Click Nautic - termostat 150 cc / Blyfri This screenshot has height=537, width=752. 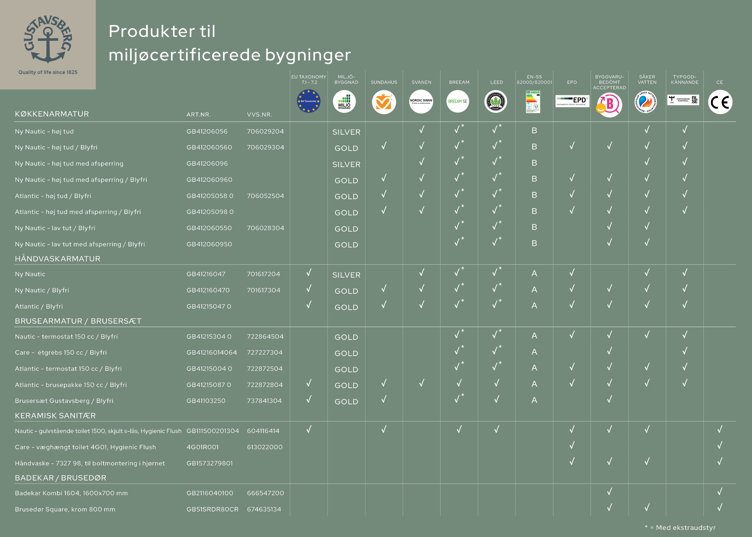66,336
